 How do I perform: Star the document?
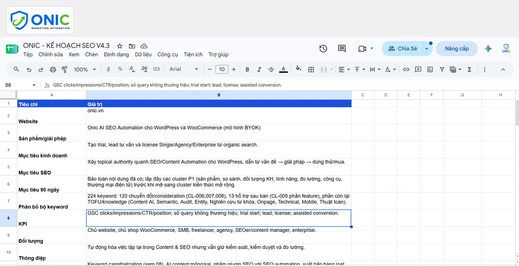coord(120,46)
